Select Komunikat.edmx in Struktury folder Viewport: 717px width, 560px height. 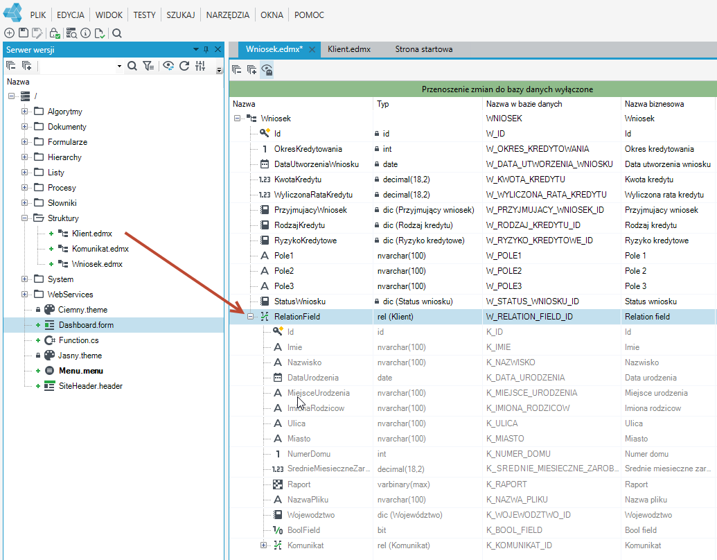(100, 249)
